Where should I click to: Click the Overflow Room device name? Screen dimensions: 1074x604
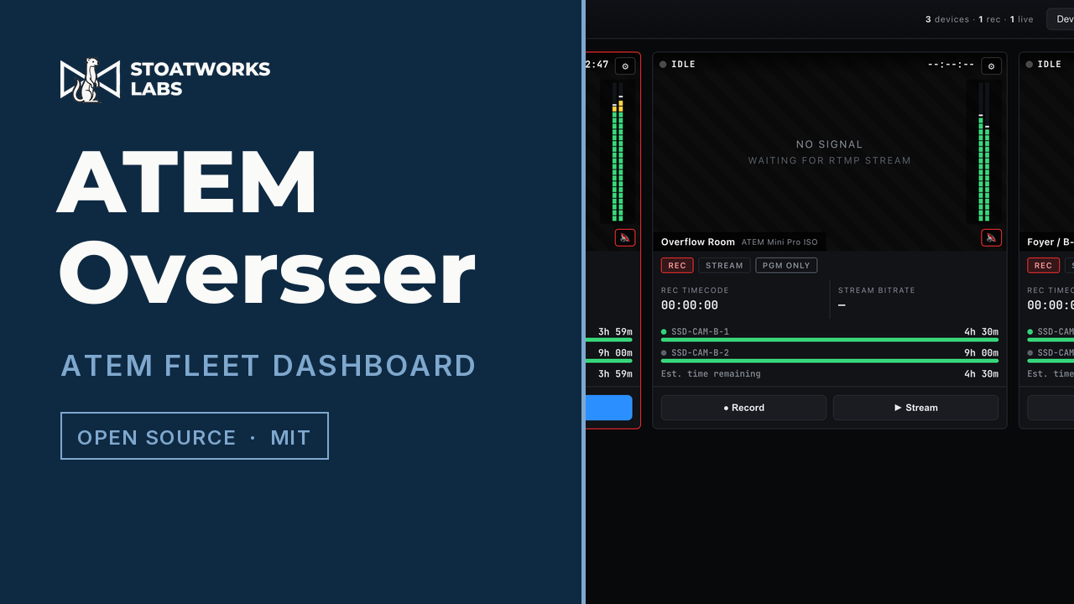(x=698, y=242)
